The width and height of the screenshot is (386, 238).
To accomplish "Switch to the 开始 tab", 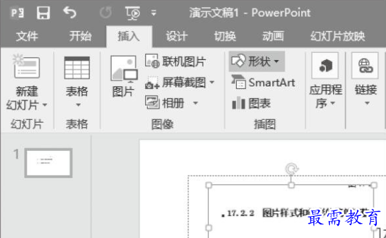I will pyautogui.click(x=80, y=36).
